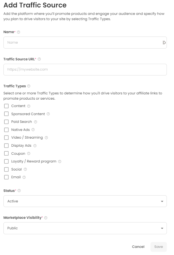Toggle the Social checkbox
This screenshot has height=255, width=174.
[x=7, y=170]
